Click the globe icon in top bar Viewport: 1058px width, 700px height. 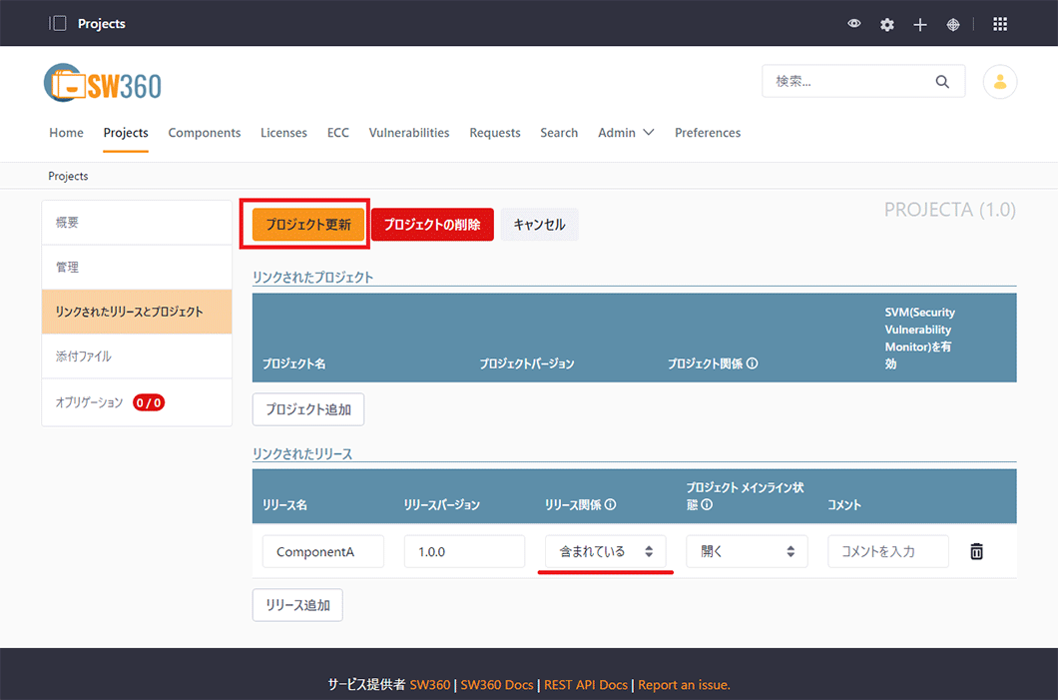pyautogui.click(x=953, y=24)
